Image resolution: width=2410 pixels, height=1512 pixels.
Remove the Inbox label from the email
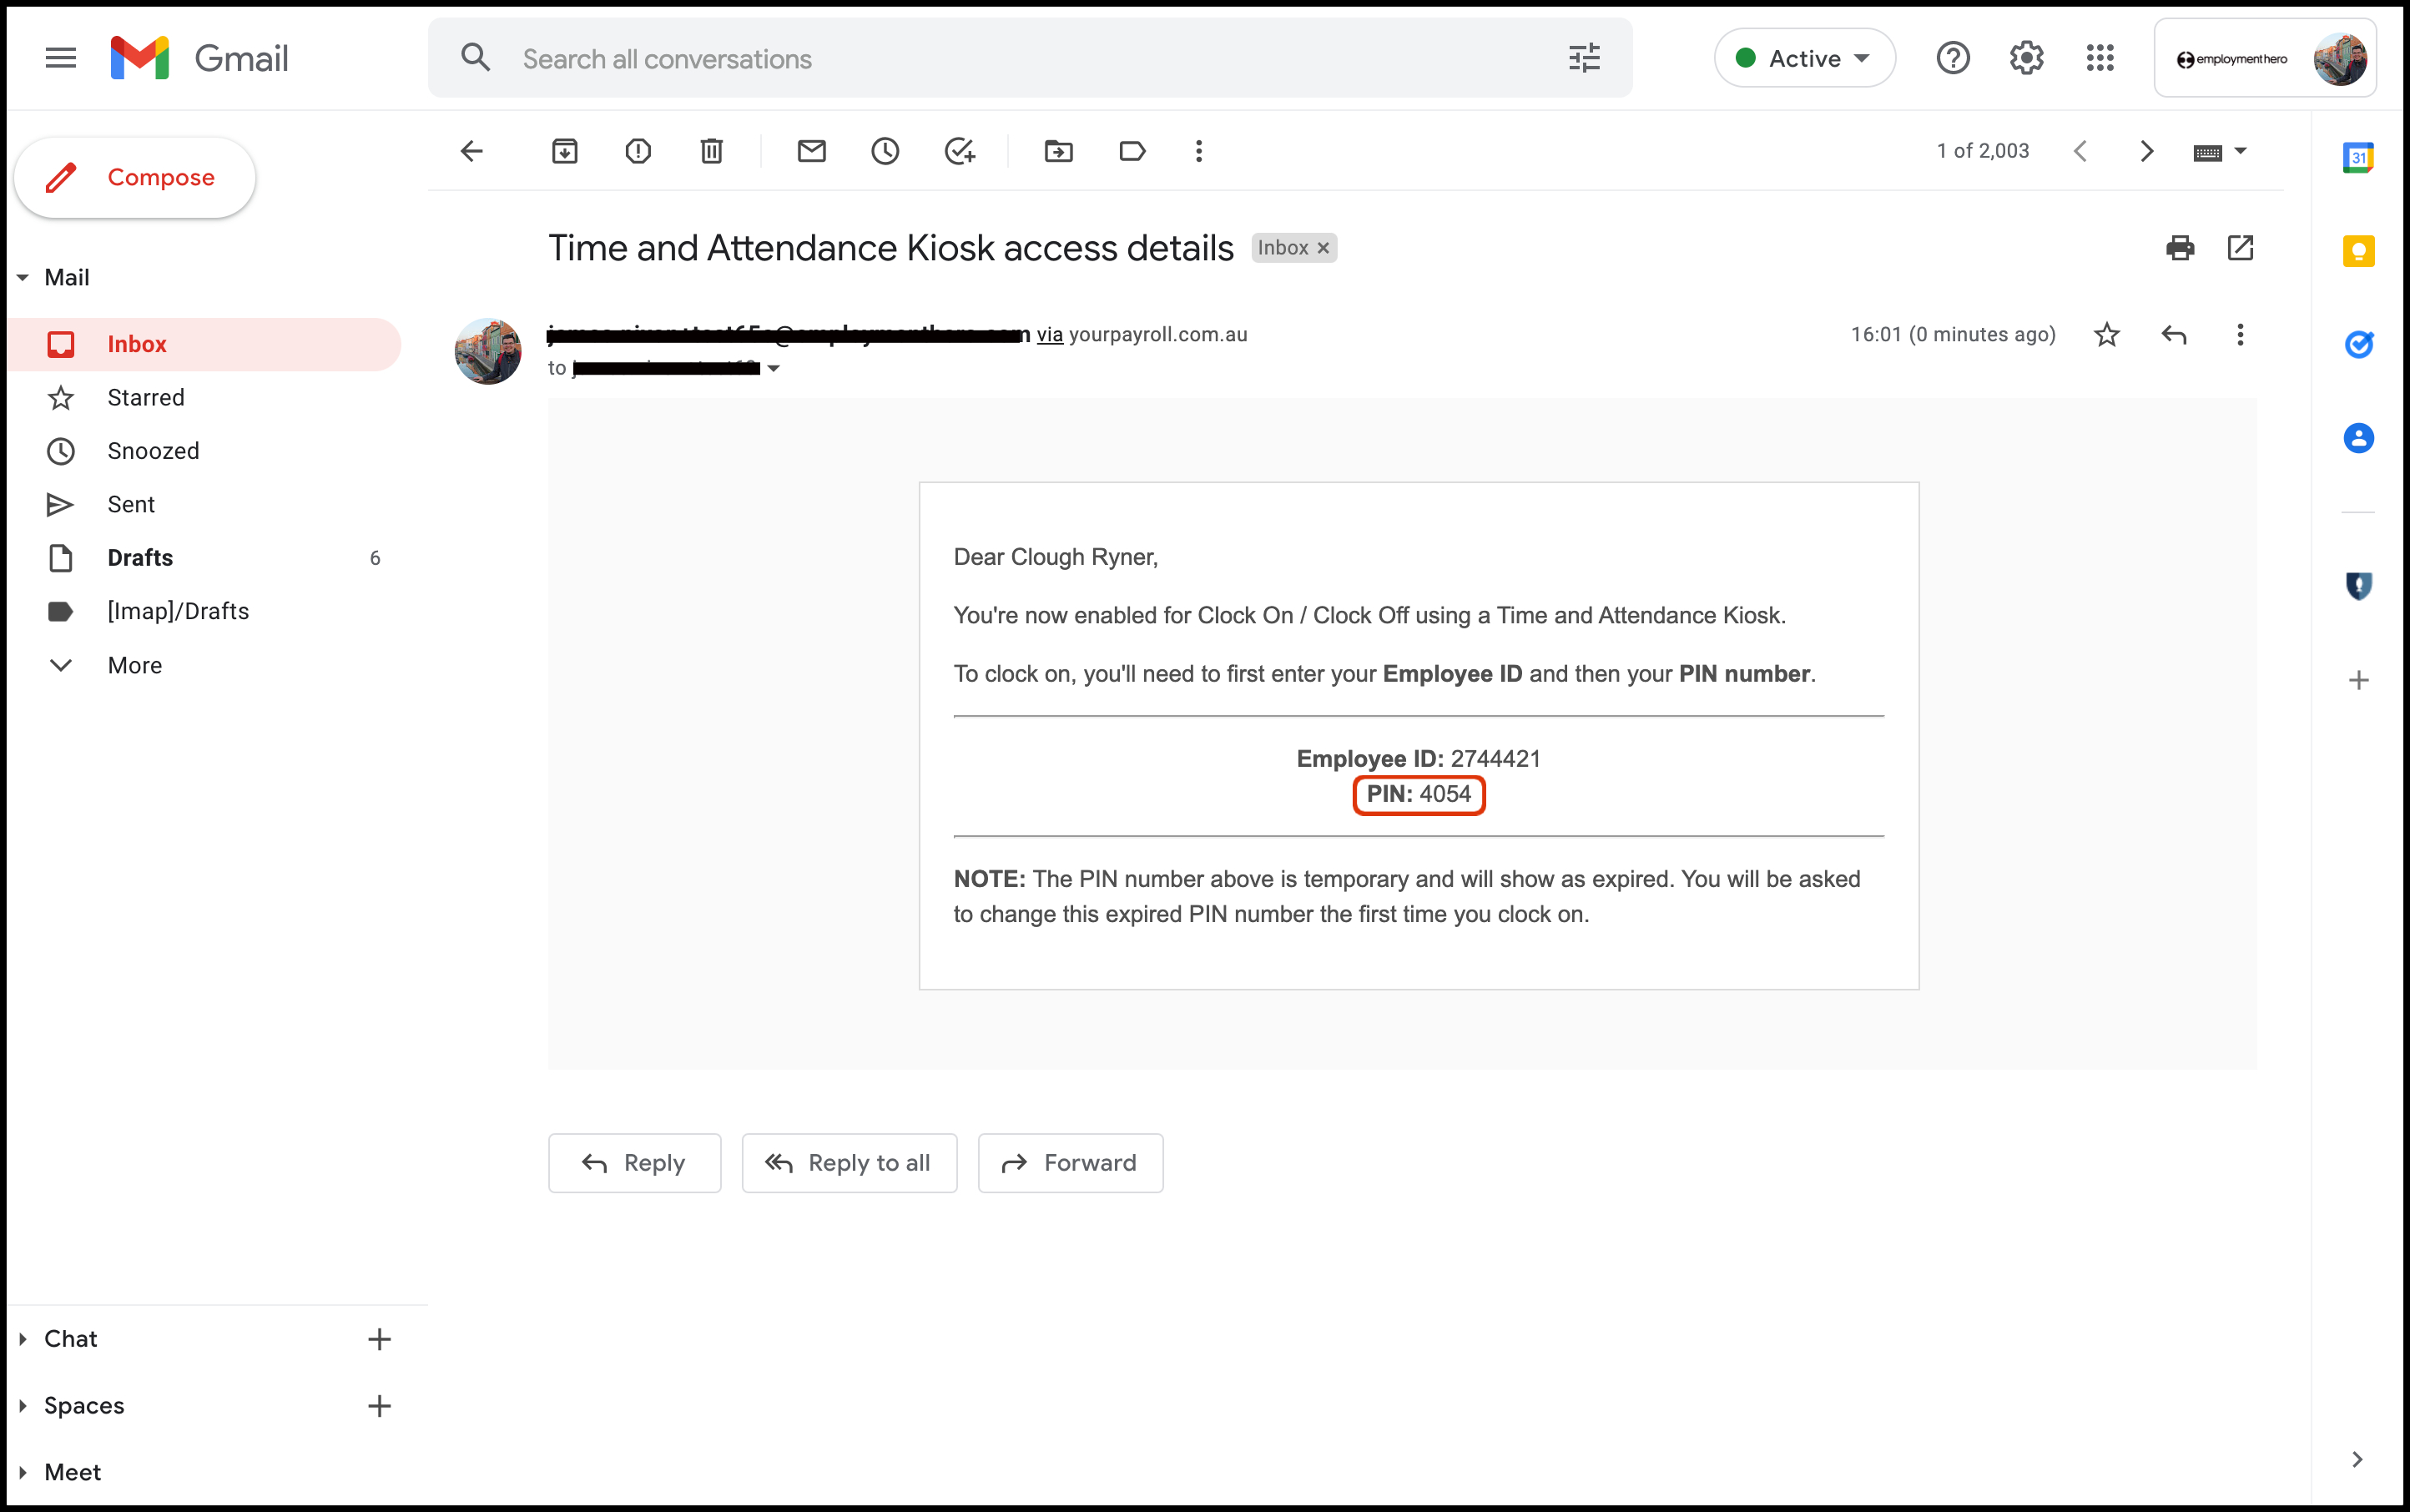coord(1323,248)
